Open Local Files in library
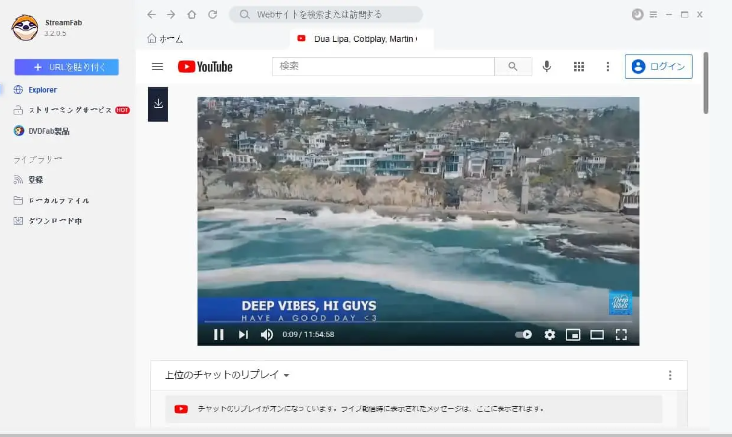The image size is (732, 437). tap(51, 201)
